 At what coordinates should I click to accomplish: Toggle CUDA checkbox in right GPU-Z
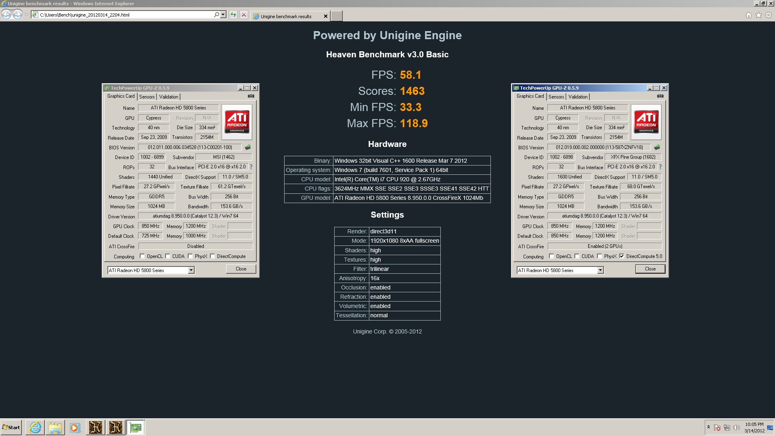point(577,256)
